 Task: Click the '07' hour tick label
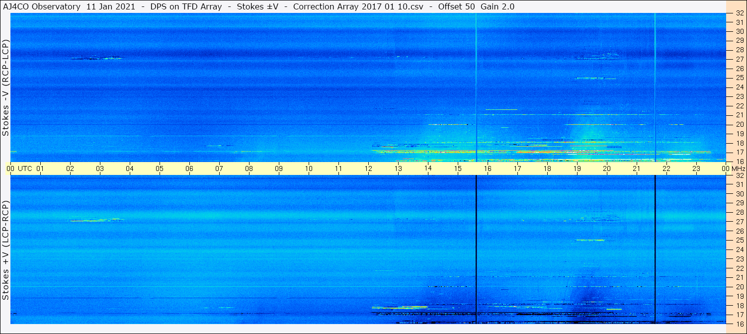(x=219, y=168)
